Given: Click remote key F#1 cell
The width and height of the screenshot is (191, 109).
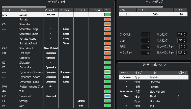Looking at the screenshot, I should pos(4,106).
